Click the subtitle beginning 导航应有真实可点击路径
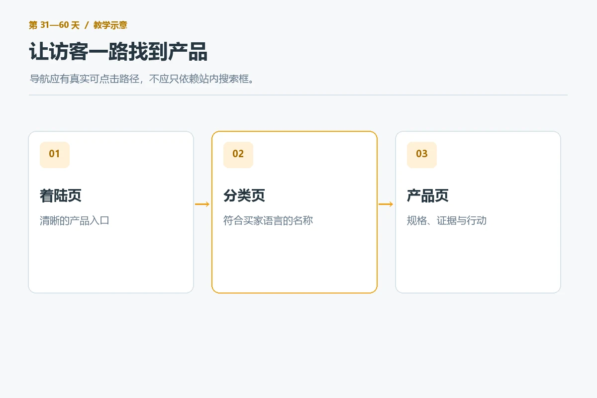Viewport: 597px width, 398px height. (x=142, y=79)
